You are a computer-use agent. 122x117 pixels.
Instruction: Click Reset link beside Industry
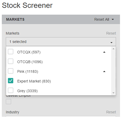coord(111,112)
